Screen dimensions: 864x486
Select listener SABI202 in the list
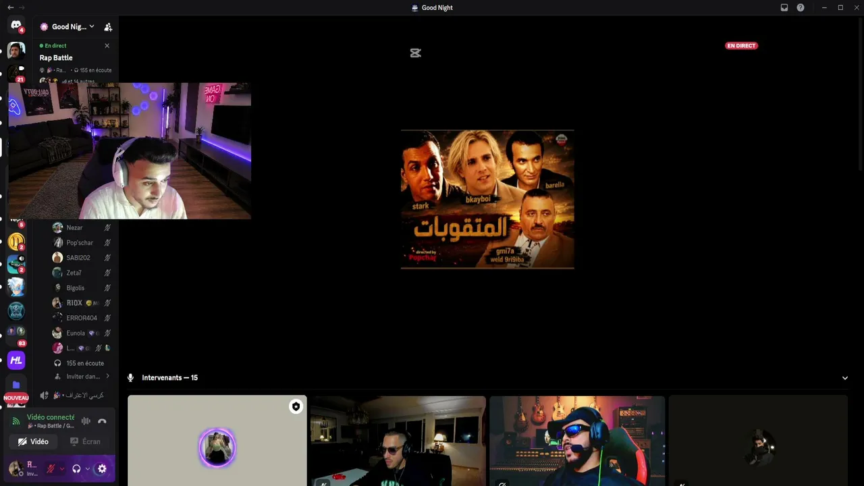point(81,258)
